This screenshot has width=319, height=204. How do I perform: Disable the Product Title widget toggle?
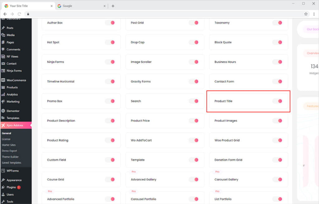(x=277, y=101)
